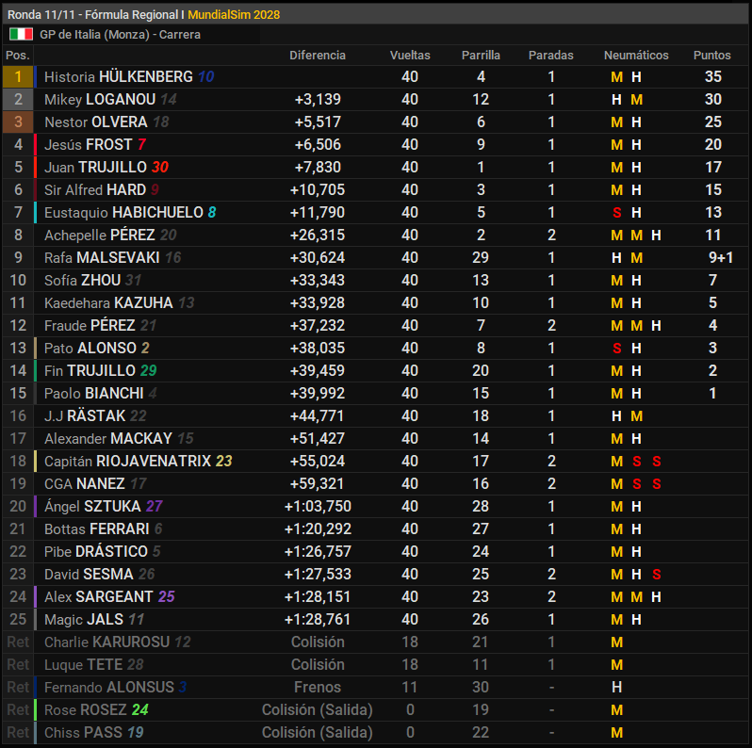Click the MundialSim 2028 title link
Screen dimensions: 752x748
point(234,15)
